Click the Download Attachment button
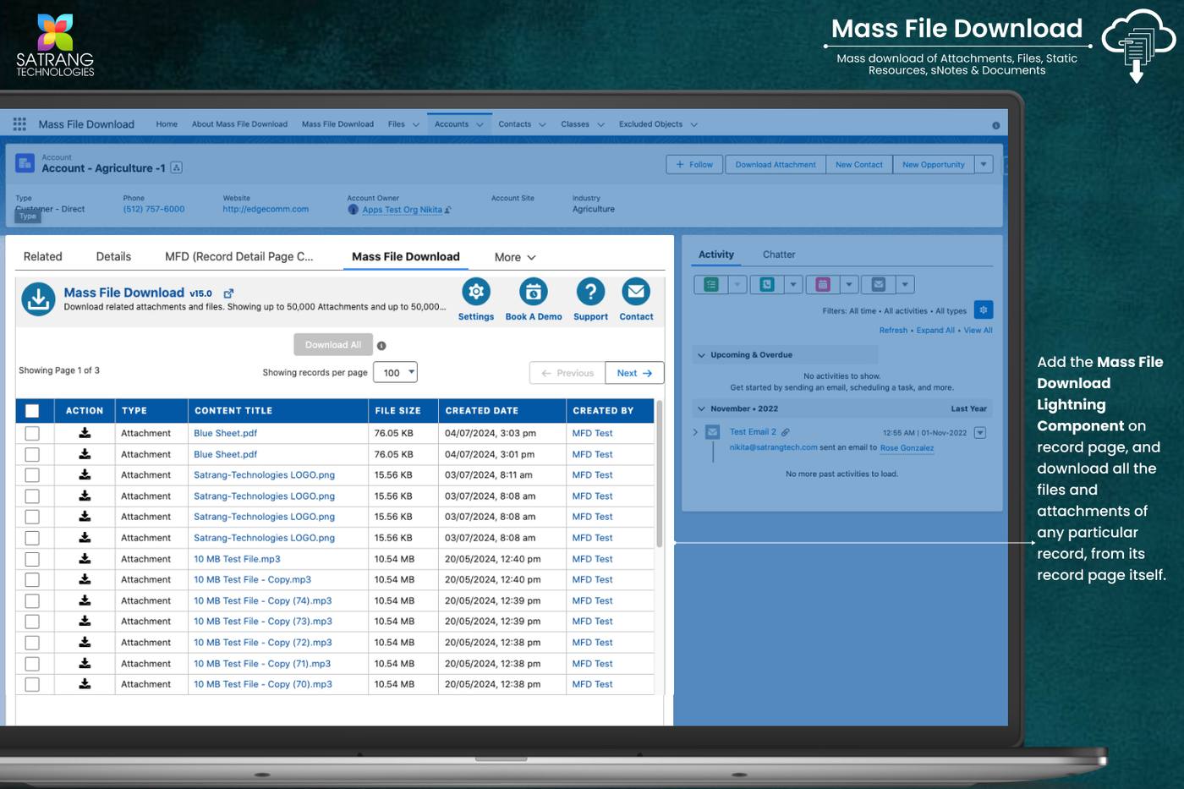 coord(775,165)
